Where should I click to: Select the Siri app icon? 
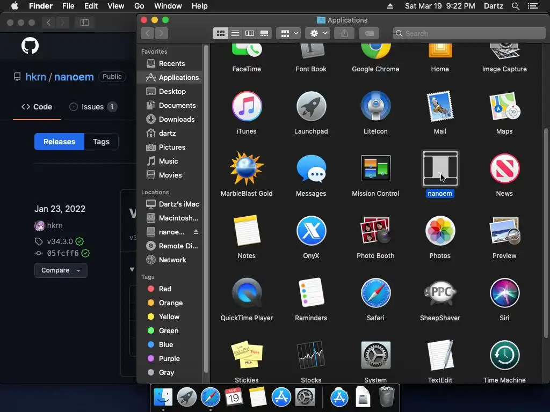point(504,293)
